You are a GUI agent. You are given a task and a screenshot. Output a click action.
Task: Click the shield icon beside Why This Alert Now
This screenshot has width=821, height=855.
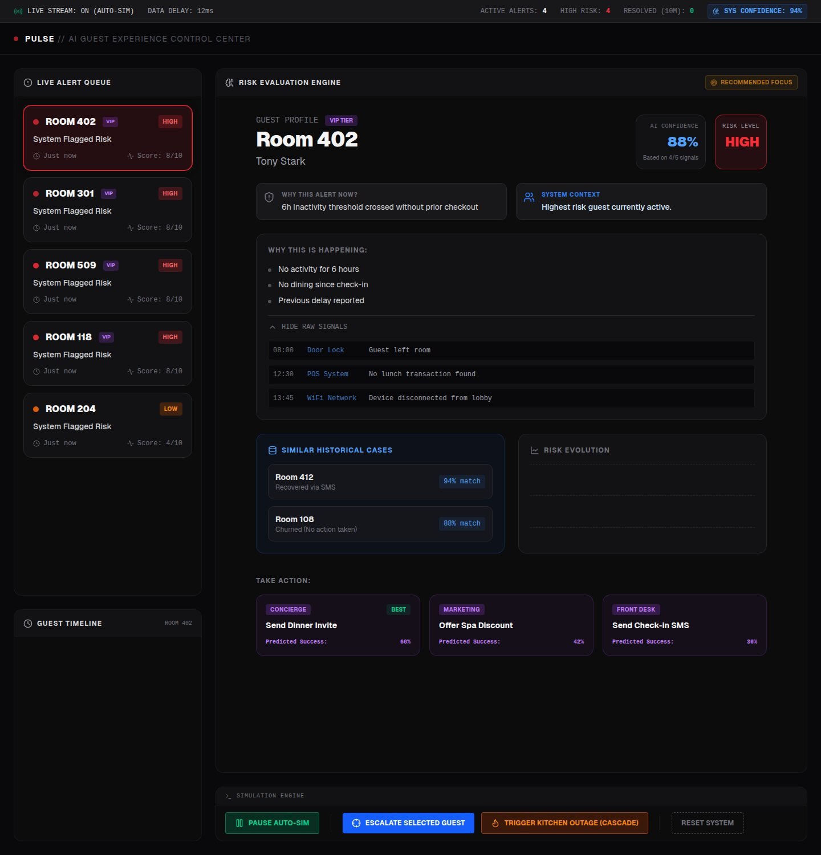click(269, 197)
